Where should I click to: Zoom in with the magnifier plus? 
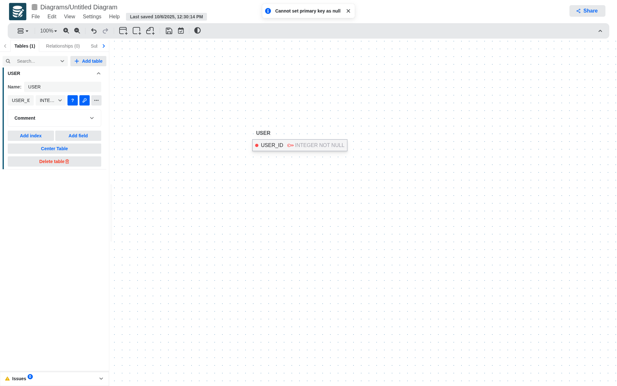(x=66, y=31)
